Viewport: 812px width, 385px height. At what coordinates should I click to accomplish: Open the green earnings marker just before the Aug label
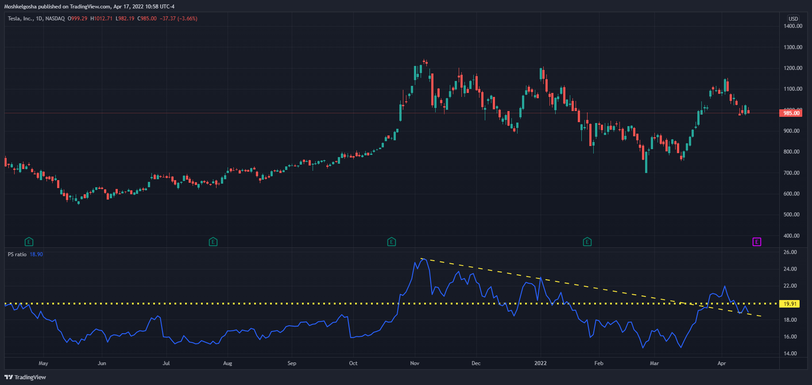click(x=213, y=242)
